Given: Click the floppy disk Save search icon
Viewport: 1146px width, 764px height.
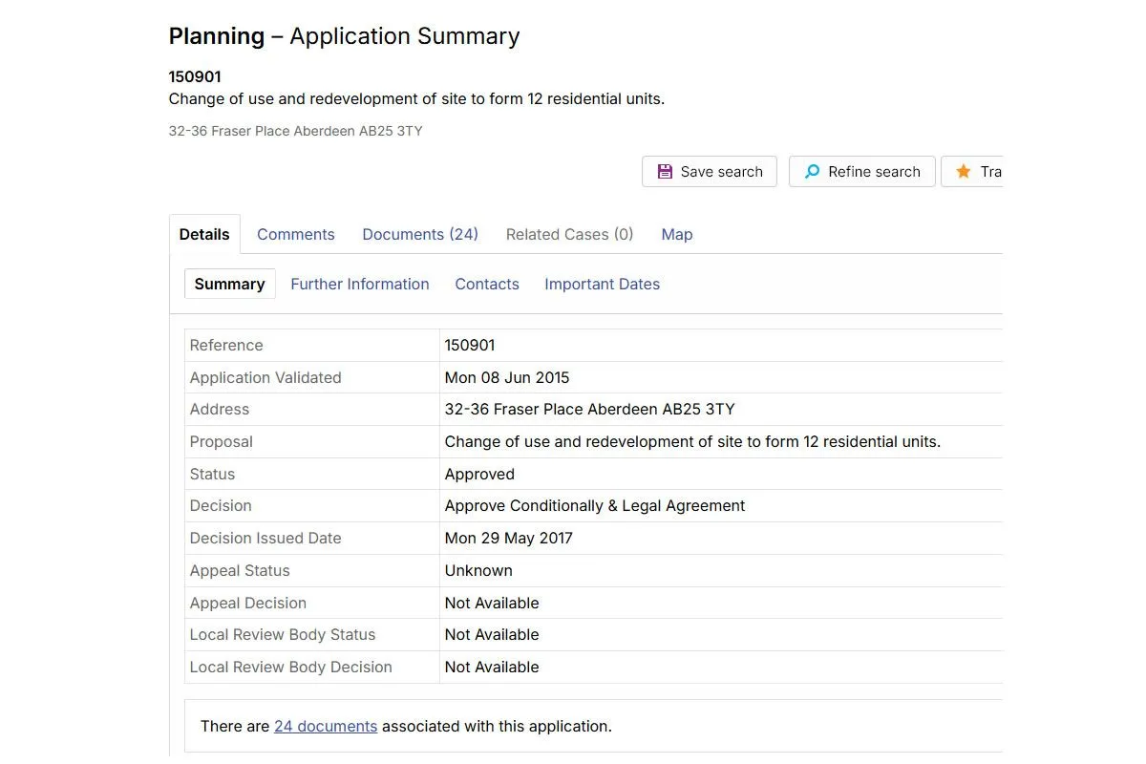Looking at the screenshot, I should click(665, 172).
